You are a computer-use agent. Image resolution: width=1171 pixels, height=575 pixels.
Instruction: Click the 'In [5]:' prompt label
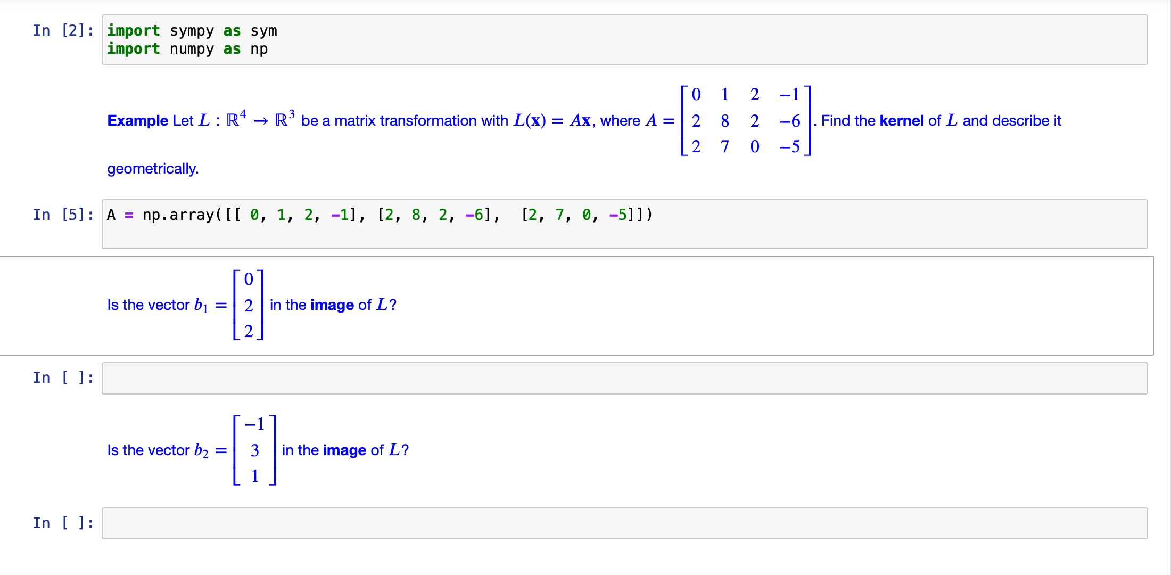click(x=62, y=215)
